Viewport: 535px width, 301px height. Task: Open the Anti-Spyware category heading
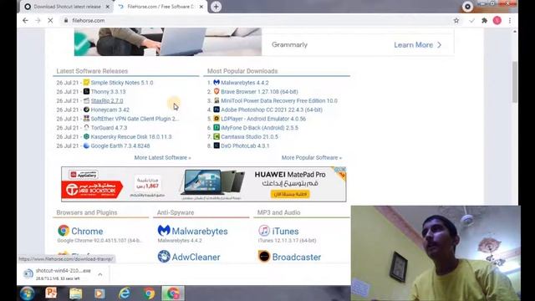coord(176,212)
